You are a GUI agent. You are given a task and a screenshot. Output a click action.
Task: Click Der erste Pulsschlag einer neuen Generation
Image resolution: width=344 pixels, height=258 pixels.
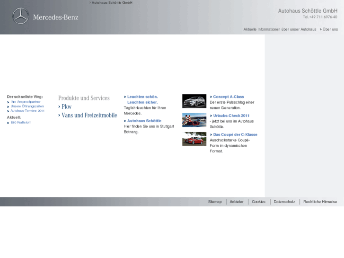click(x=232, y=105)
